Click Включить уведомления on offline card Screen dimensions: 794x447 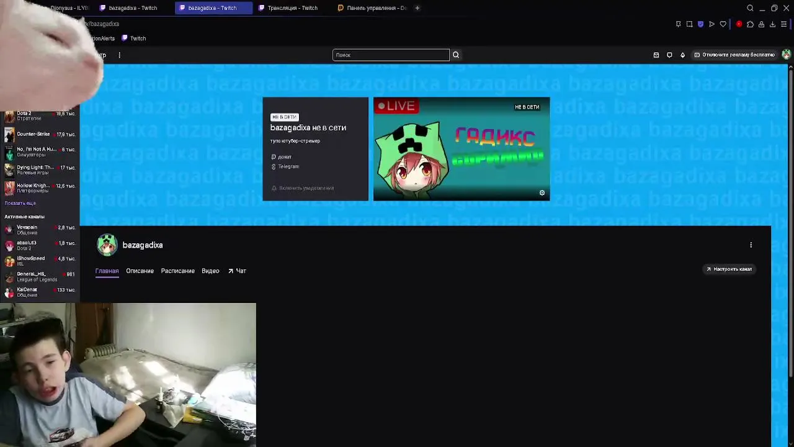[x=303, y=188]
